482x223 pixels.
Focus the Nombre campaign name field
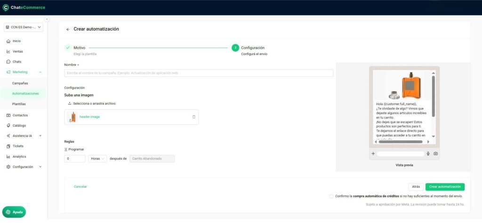click(x=199, y=73)
